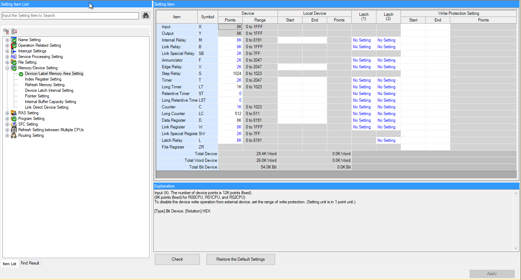
Task: Click the binoculars search icon
Action: coord(146,15)
